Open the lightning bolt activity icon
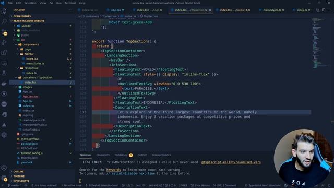 click(4, 94)
